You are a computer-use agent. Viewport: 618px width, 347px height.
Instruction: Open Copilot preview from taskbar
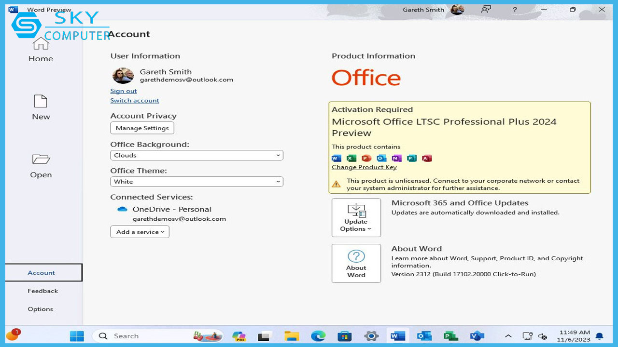coord(239,336)
